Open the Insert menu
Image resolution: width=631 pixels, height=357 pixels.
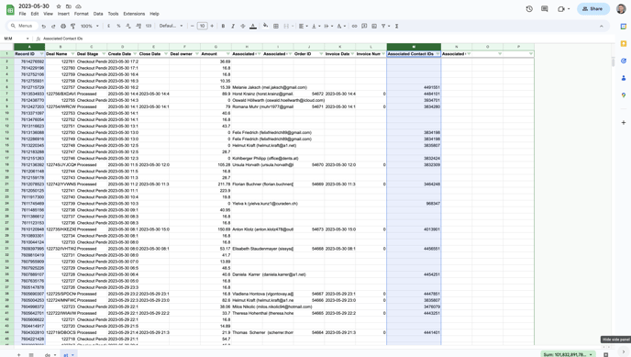(63, 14)
